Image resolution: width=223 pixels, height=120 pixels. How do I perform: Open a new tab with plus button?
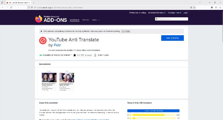(34, 3)
